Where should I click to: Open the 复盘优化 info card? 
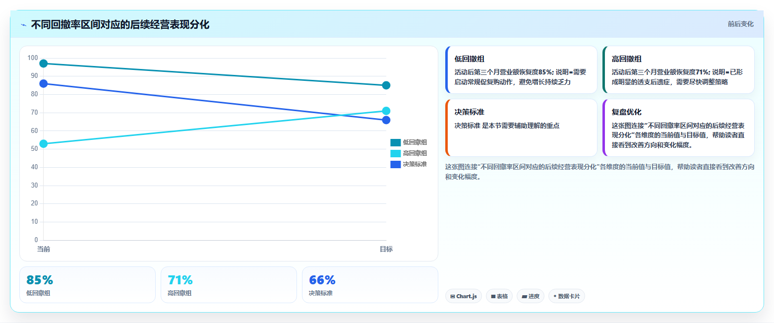tap(678, 128)
